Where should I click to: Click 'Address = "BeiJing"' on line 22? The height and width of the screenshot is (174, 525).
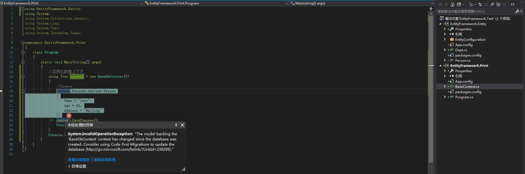pyautogui.click(x=83, y=111)
